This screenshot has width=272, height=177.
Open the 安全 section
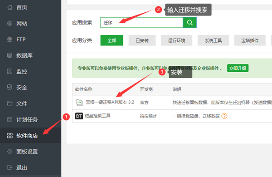coord(22,88)
